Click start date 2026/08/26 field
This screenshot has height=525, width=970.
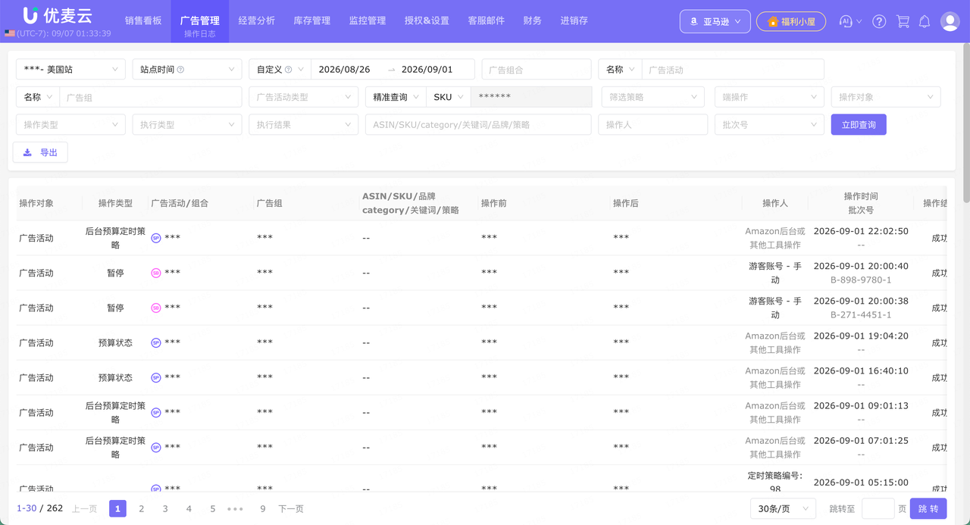345,70
